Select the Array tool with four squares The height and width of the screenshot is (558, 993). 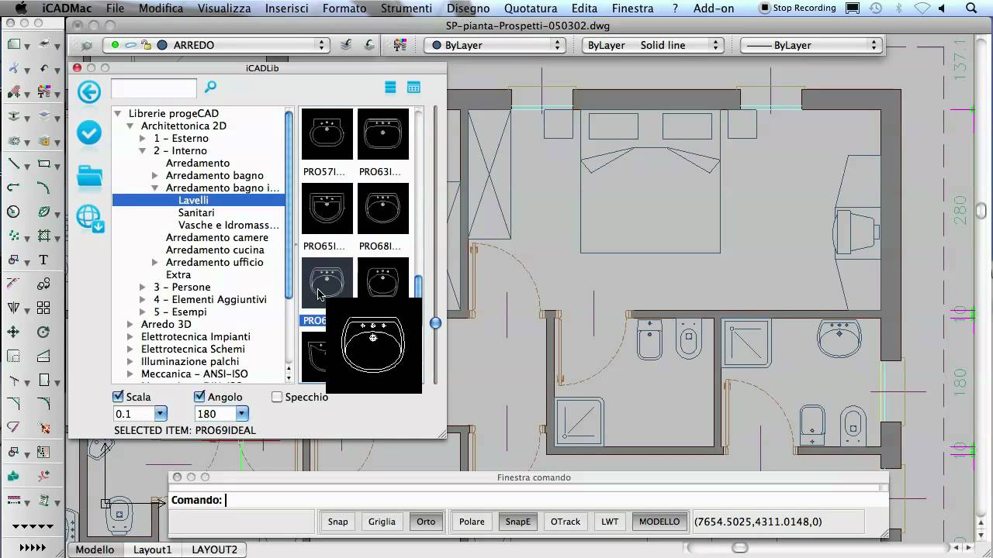(43, 308)
